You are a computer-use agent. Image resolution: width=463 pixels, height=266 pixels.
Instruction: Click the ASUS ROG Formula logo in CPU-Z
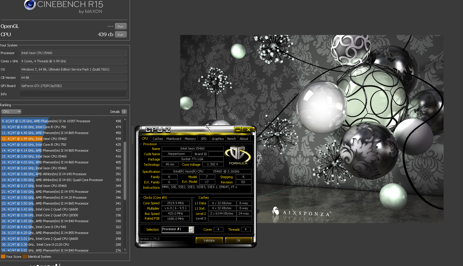click(238, 155)
